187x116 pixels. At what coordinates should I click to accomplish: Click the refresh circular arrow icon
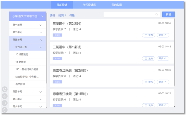pyautogui.click(x=5, y=89)
